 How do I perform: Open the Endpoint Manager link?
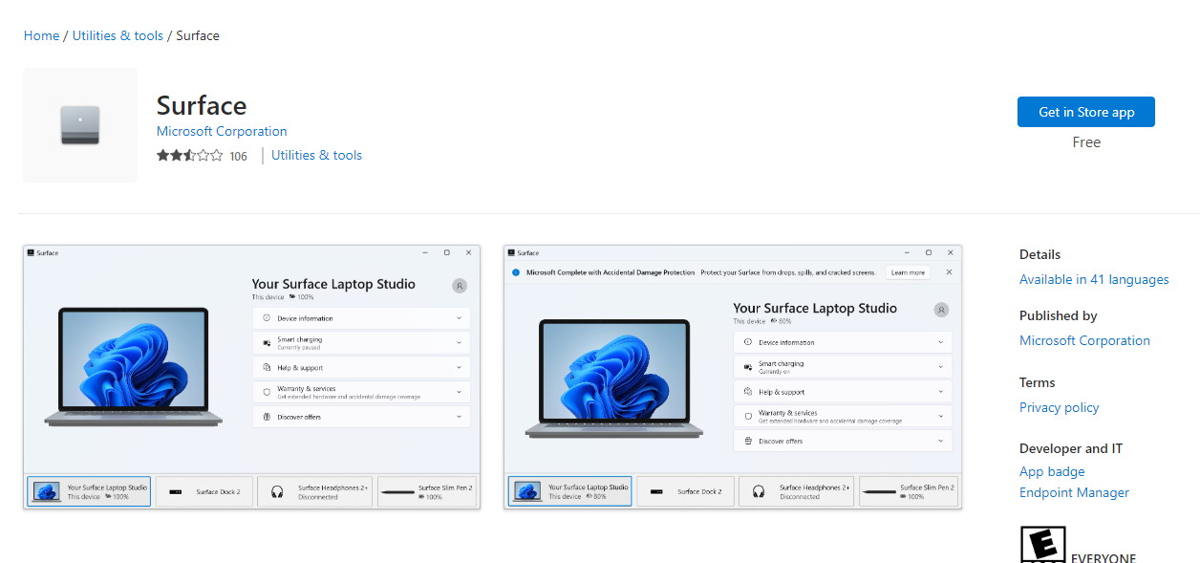(1074, 492)
